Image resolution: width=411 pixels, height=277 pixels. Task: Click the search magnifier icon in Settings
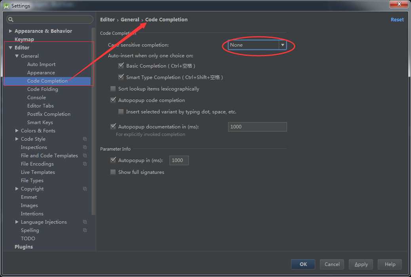pos(11,19)
